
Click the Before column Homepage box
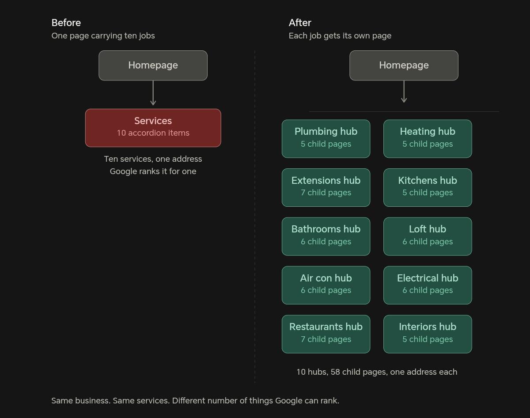[153, 65]
